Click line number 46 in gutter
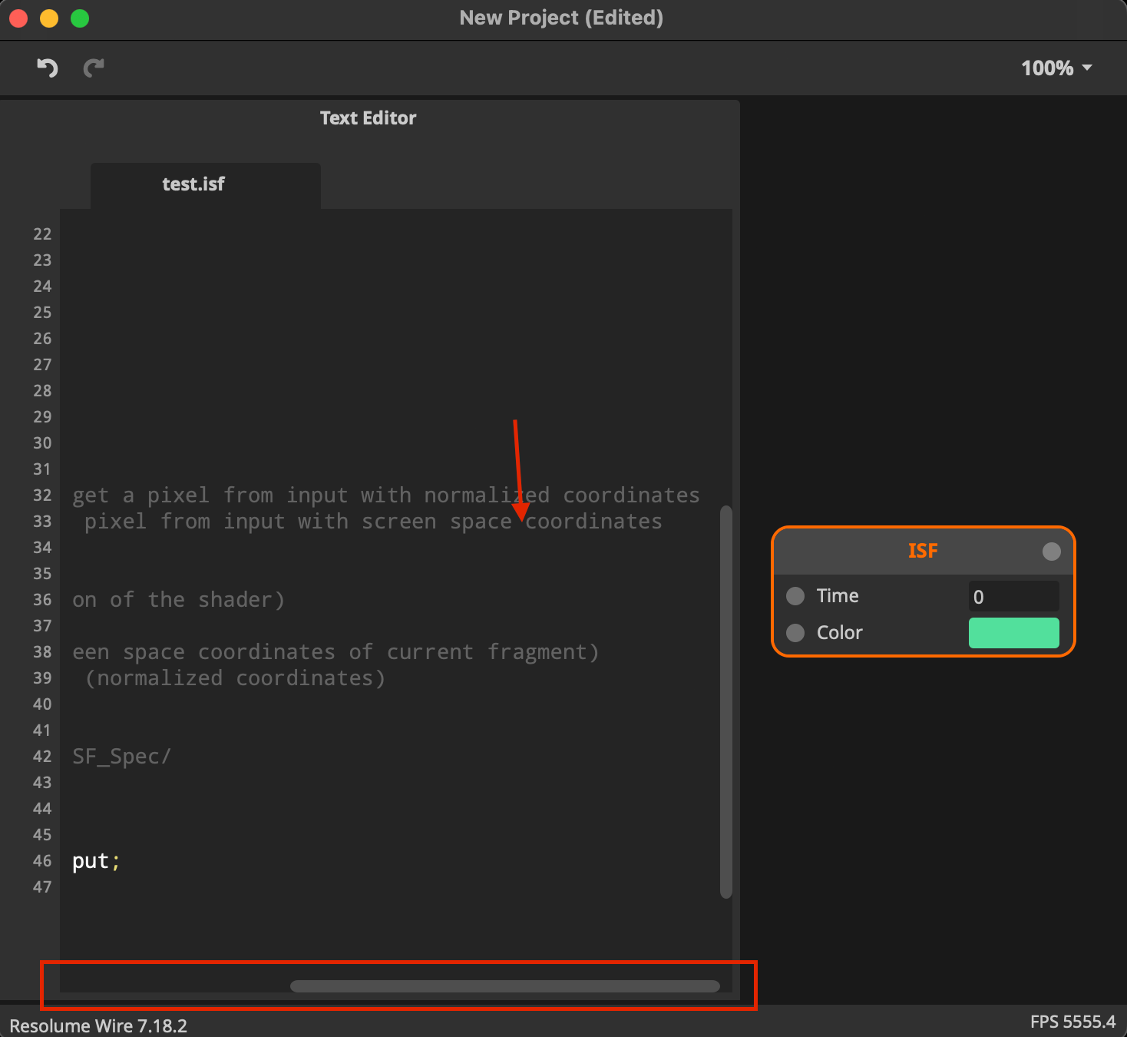Image resolution: width=1127 pixels, height=1037 pixels. (x=42, y=861)
